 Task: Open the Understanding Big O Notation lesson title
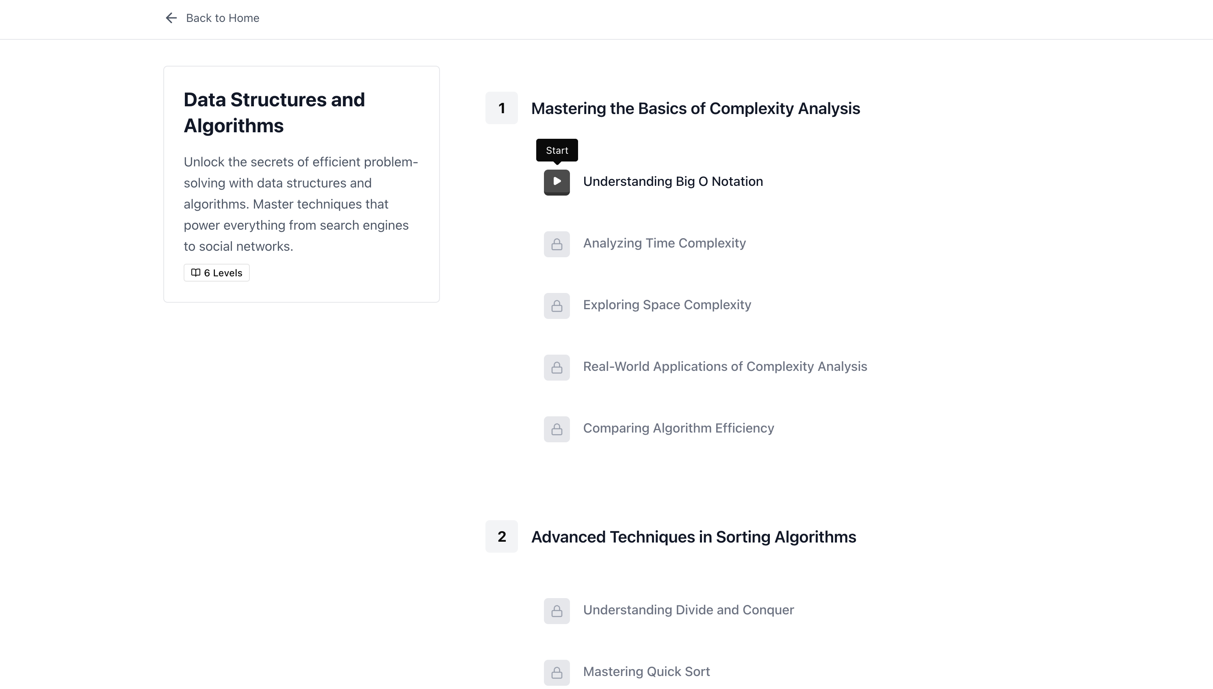[x=673, y=182]
